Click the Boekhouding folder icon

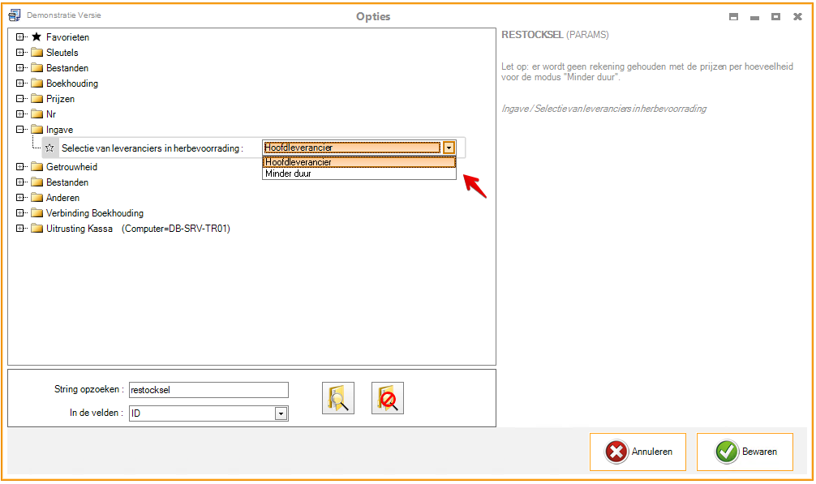37,84
